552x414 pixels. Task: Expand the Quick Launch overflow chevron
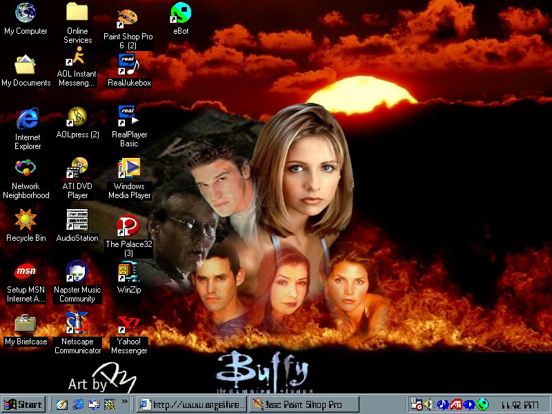point(125,401)
